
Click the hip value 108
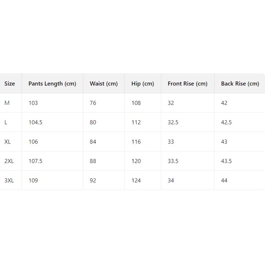tap(136, 103)
